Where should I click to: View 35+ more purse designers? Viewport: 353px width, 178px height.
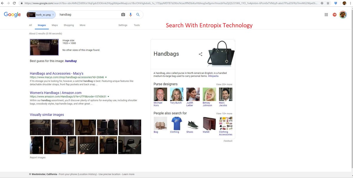coord(224,84)
